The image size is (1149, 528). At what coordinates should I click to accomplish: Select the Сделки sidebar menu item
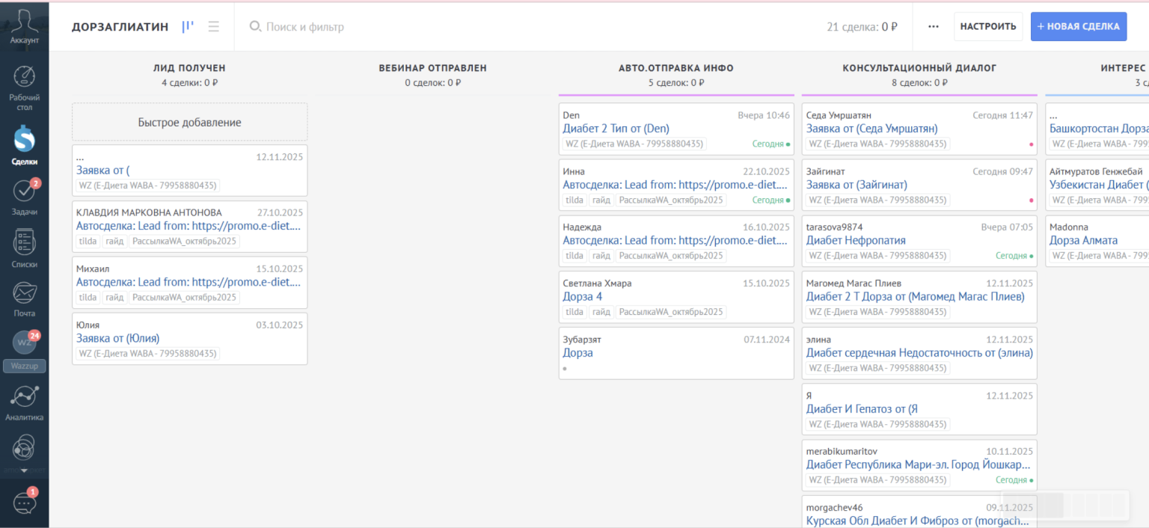coord(24,145)
